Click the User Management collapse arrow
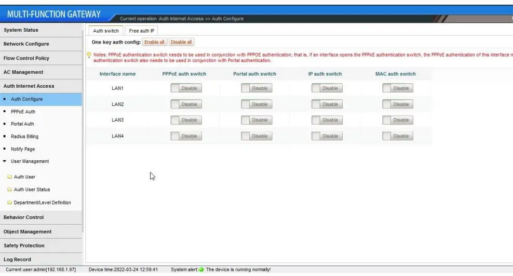 [x=5, y=161]
